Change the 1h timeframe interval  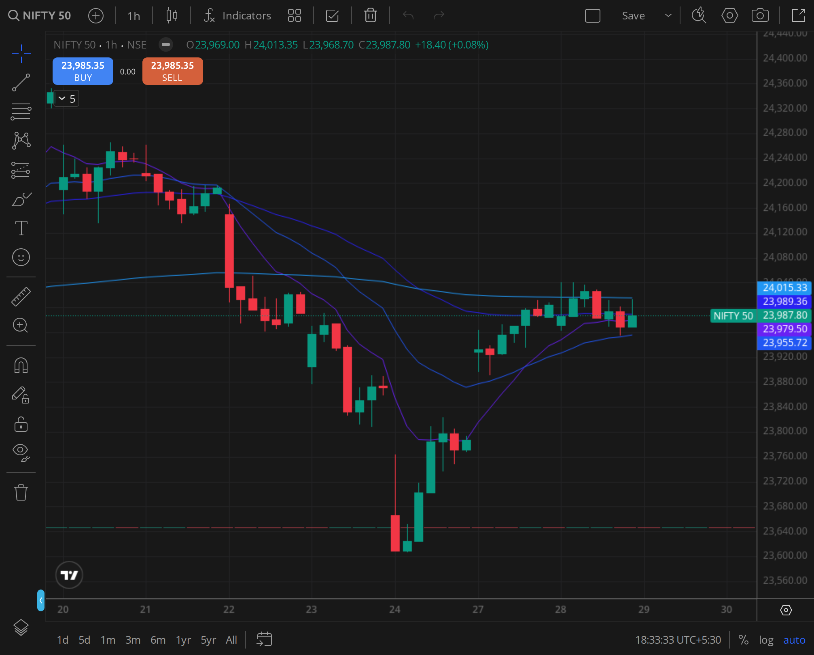point(134,16)
